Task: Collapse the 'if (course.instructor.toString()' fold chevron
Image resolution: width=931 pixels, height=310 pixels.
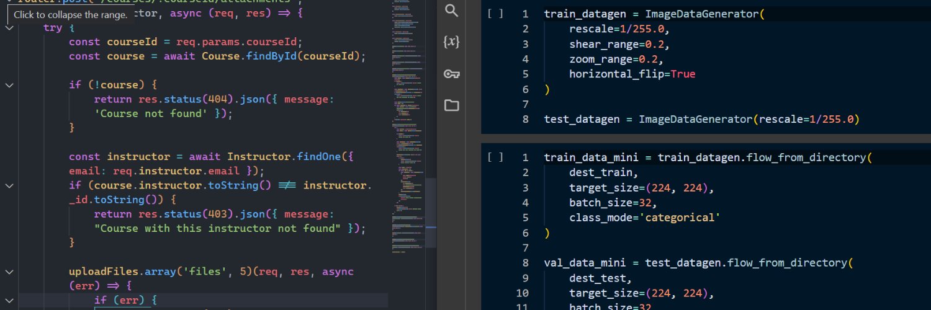Action: [x=9, y=185]
